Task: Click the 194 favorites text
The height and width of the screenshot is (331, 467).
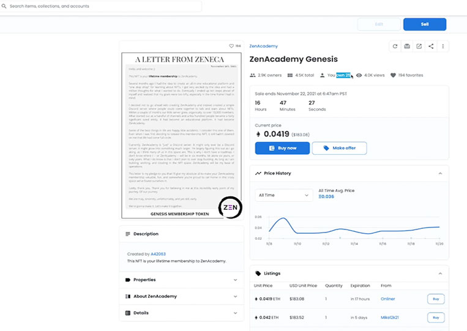Action: coord(411,75)
